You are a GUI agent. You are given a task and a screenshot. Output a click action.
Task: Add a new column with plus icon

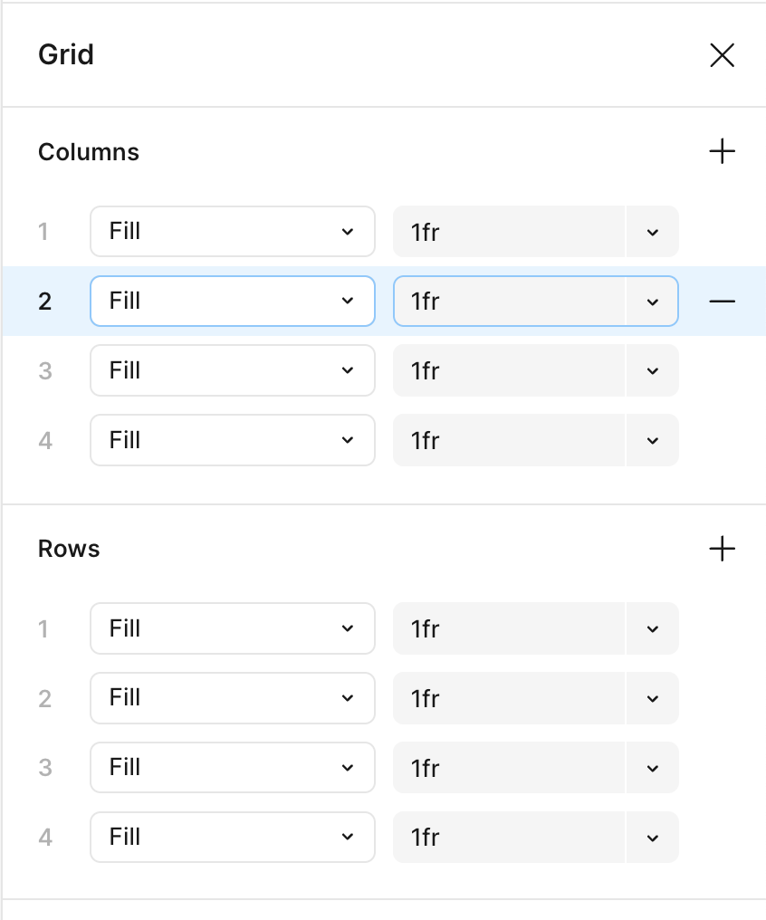722,151
